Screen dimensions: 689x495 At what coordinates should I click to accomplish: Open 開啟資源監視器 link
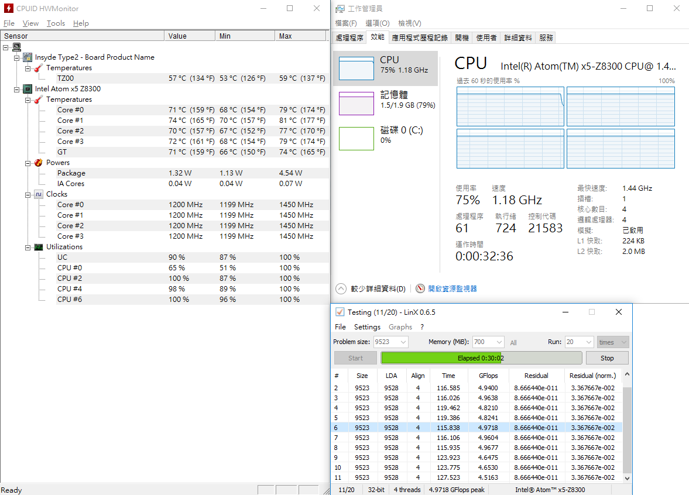pos(452,288)
